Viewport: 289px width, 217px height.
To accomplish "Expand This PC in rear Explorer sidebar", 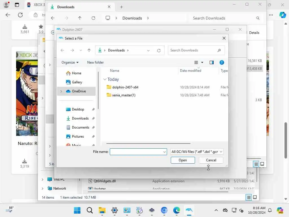I will point(42,179).
